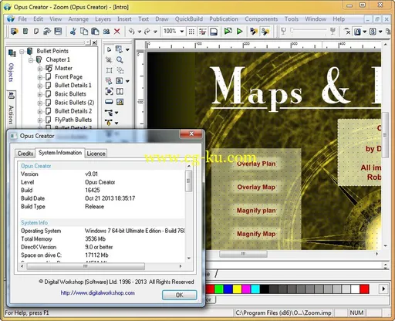The height and width of the screenshot is (321, 395).
Task: Click the paste clipboard icon
Action: (x=95, y=32)
